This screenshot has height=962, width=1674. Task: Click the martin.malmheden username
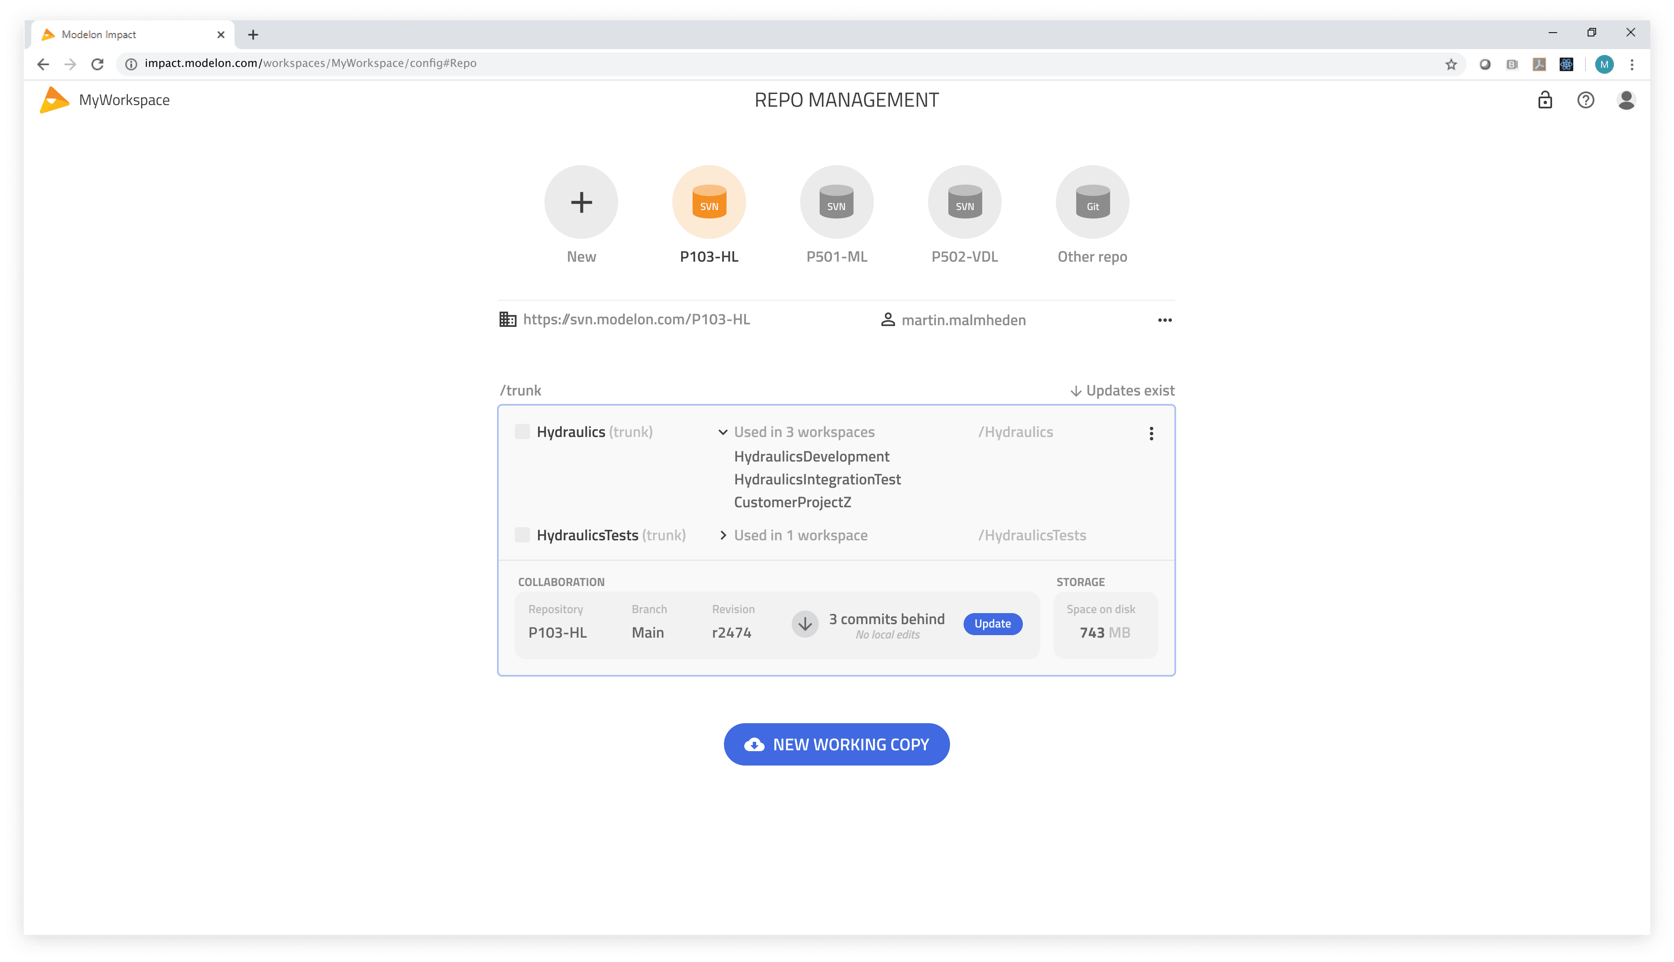tap(963, 320)
